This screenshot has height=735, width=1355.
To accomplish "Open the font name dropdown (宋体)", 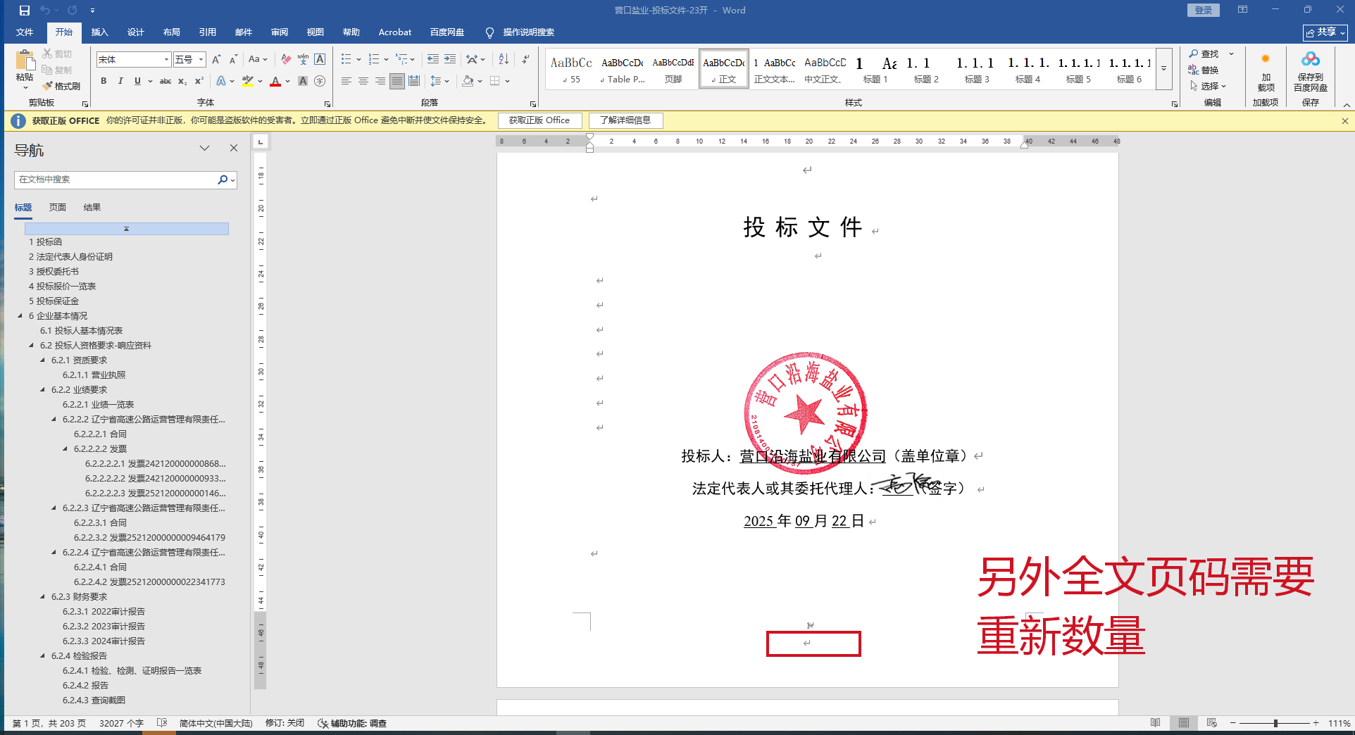I will (x=166, y=59).
